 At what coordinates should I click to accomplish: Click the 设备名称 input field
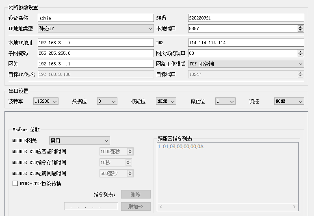[x=95, y=18]
